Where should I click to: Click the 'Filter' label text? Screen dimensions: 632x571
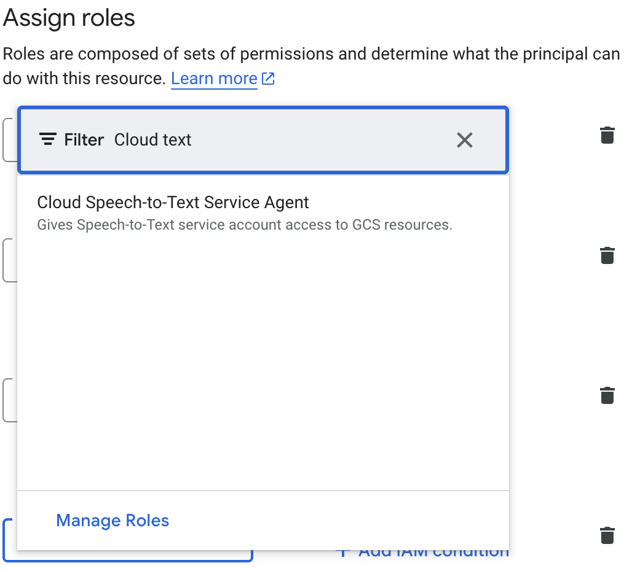tap(84, 140)
